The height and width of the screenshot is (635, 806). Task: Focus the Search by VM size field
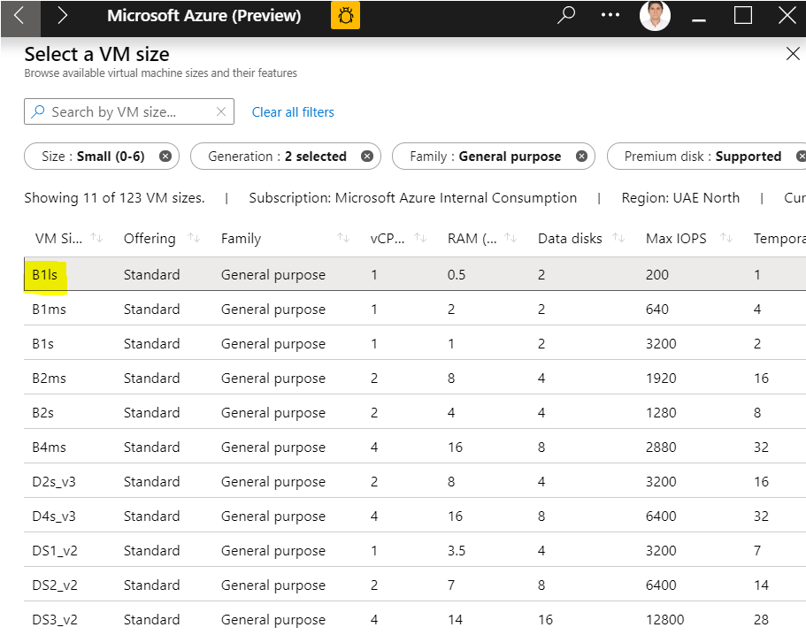pos(124,112)
